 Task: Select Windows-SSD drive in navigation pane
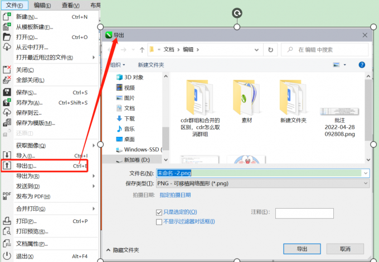pyautogui.click(x=139, y=150)
